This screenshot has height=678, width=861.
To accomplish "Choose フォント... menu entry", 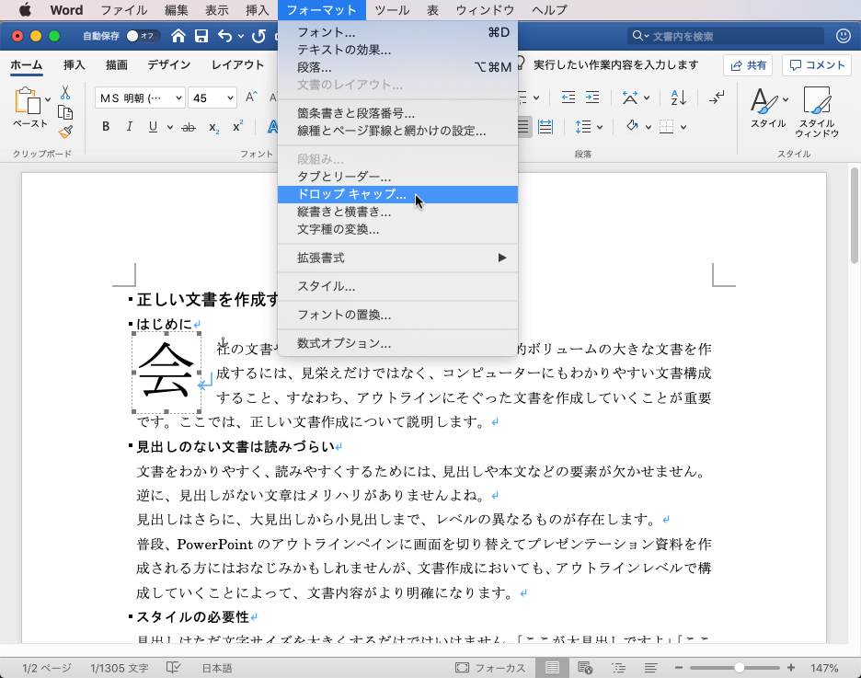I will pyautogui.click(x=397, y=32).
